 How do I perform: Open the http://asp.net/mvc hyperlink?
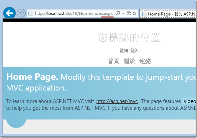tap(117, 101)
